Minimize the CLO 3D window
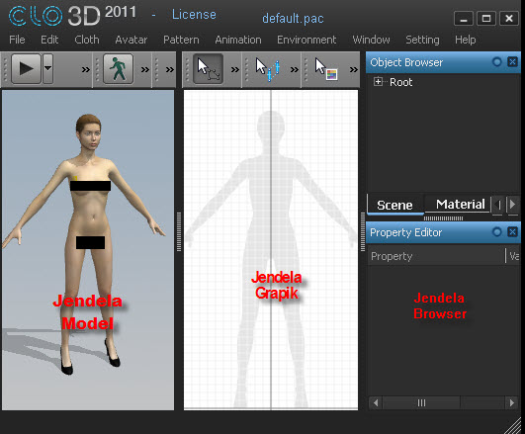This screenshot has height=434, width=525. pyautogui.click(x=464, y=19)
